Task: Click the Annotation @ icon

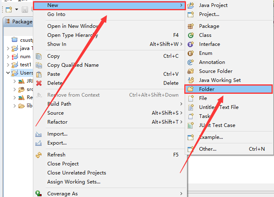Action: point(190,62)
